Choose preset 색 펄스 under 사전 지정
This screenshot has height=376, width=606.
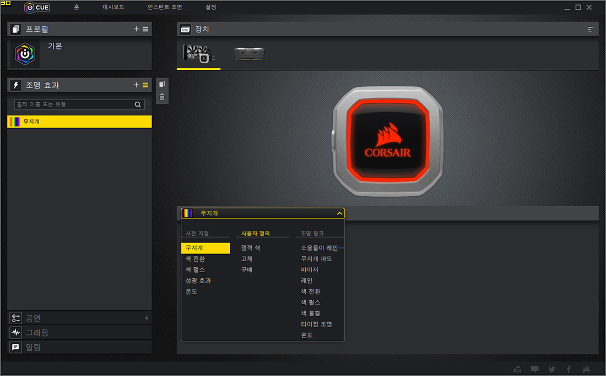pyautogui.click(x=195, y=269)
